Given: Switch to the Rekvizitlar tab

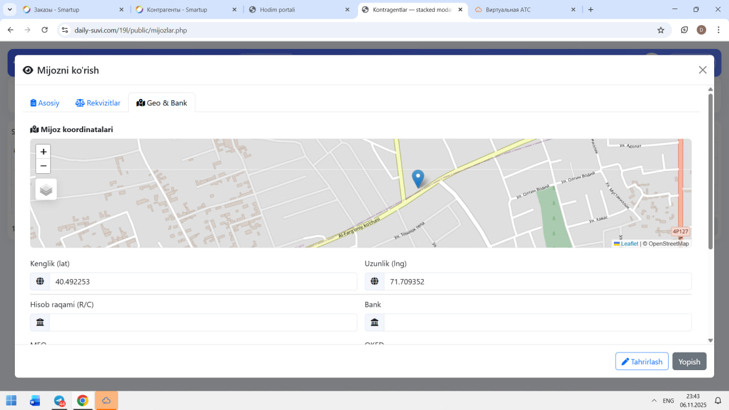Looking at the screenshot, I should [98, 103].
